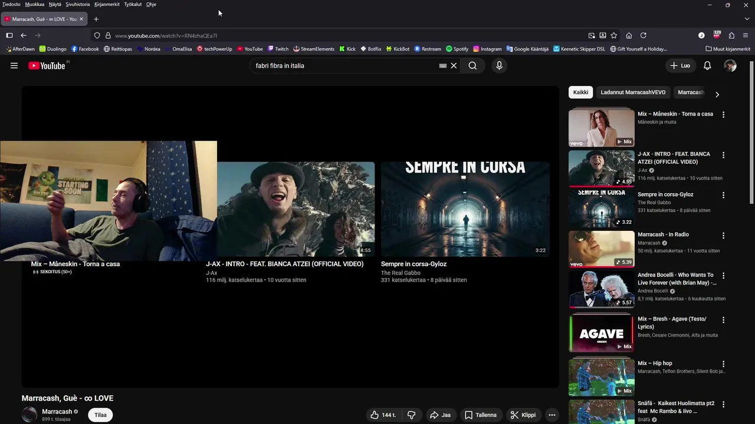Image resolution: width=755 pixels, height=424 pixels.
Task: Open the on-screen keyboard icon in search
Action: (443, 65)
